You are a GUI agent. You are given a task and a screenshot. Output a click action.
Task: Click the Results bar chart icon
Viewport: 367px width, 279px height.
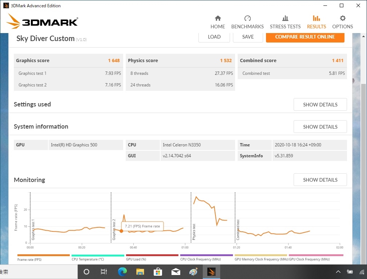(316, 18)
